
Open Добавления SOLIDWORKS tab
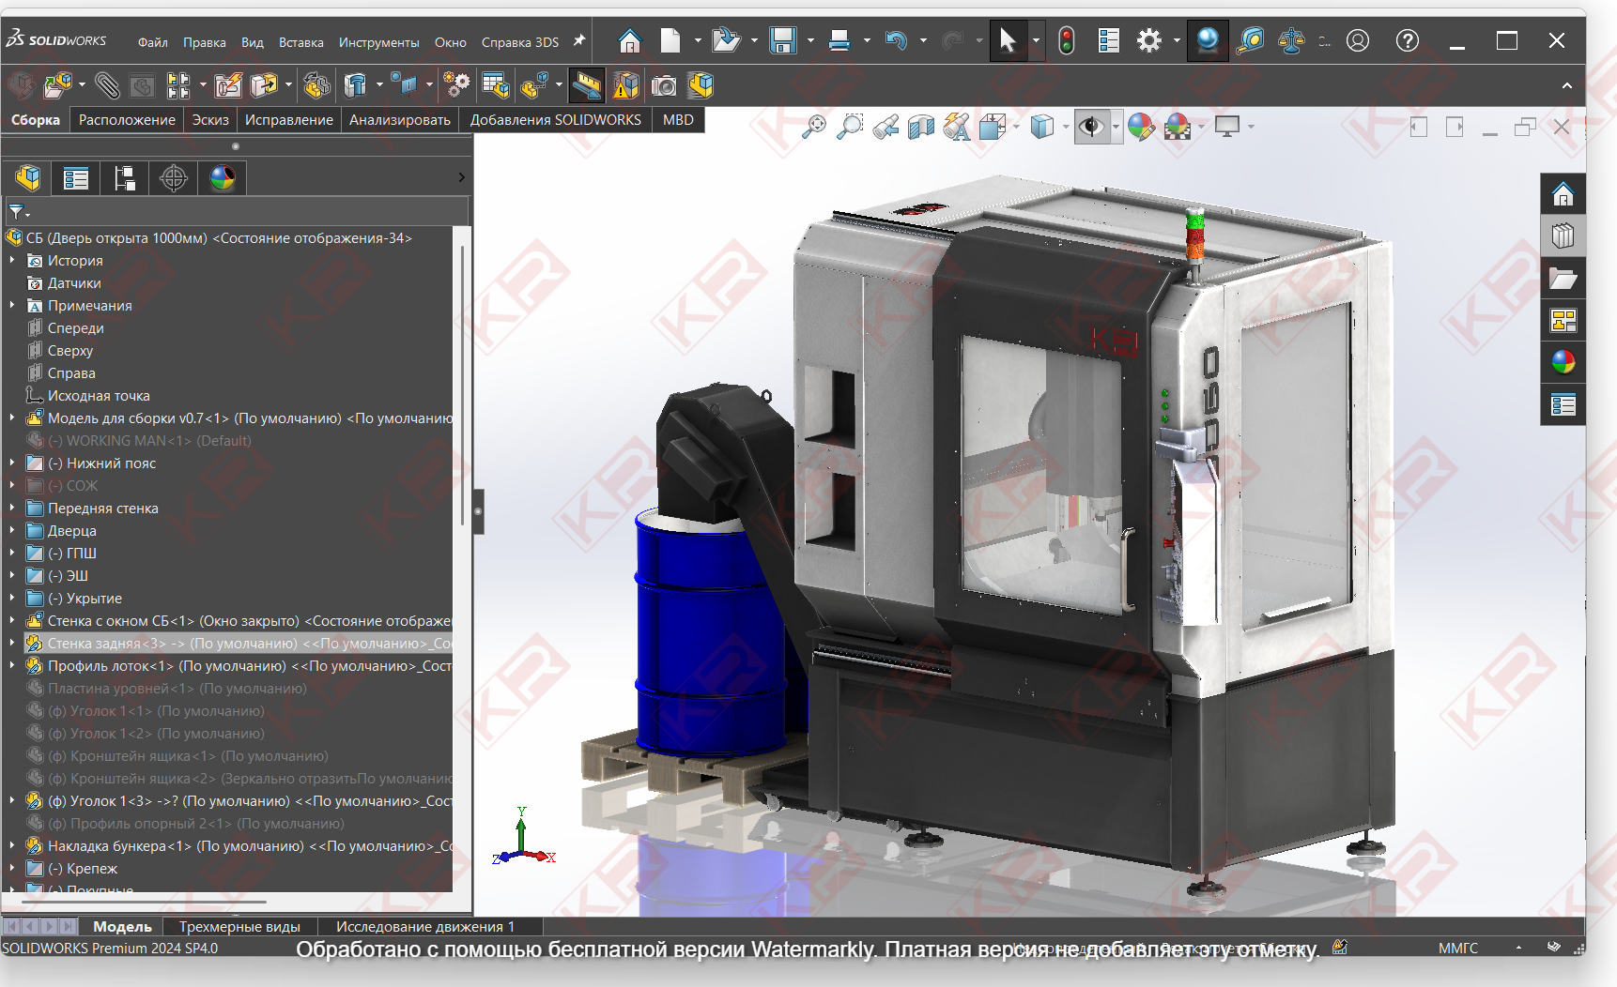pos(556,119)
